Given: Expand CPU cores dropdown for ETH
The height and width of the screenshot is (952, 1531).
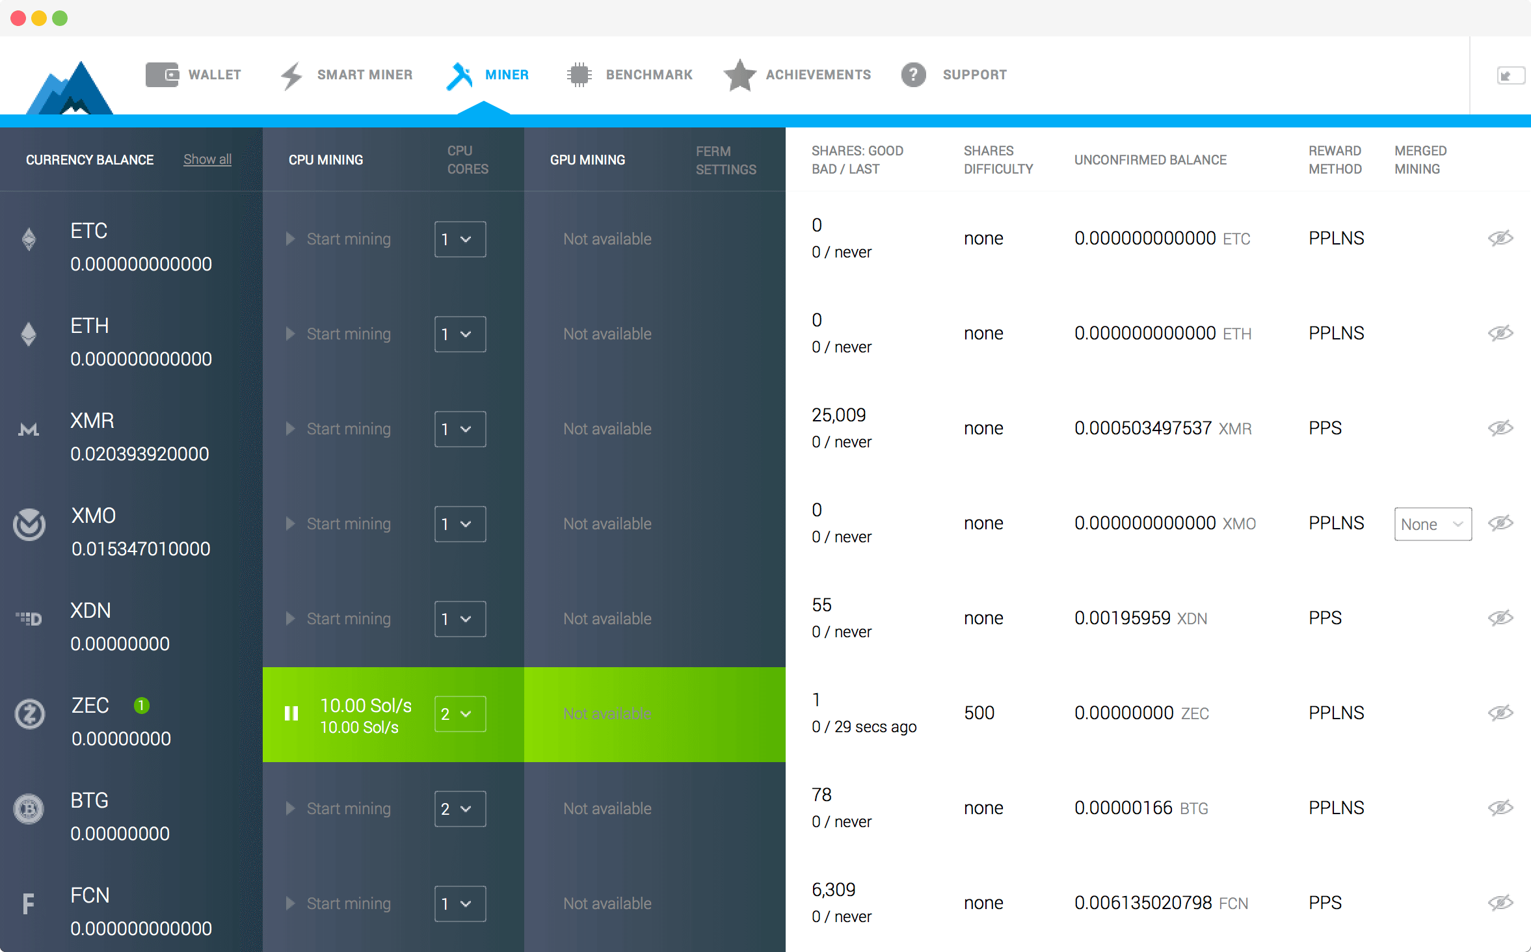Looking at the screenshot, I should (457, 334).
